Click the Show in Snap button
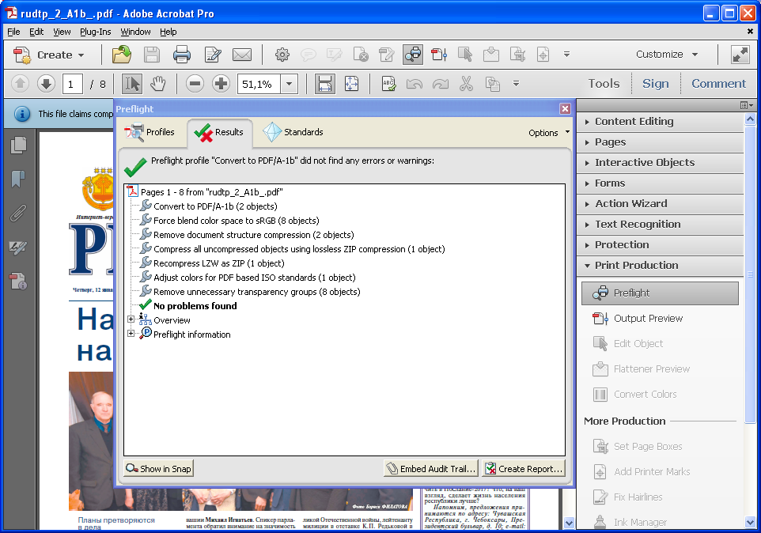The height and width of the screenshot is (533, 761). pyautogui.click(x=159, y=468)
